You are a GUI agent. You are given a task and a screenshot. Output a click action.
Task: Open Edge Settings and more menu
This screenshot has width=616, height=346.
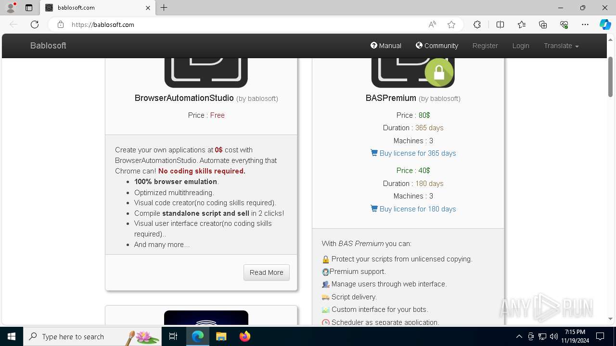tap(585, 25)
